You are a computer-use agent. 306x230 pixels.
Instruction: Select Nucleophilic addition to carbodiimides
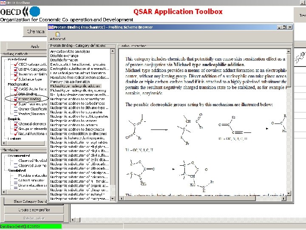77,103
